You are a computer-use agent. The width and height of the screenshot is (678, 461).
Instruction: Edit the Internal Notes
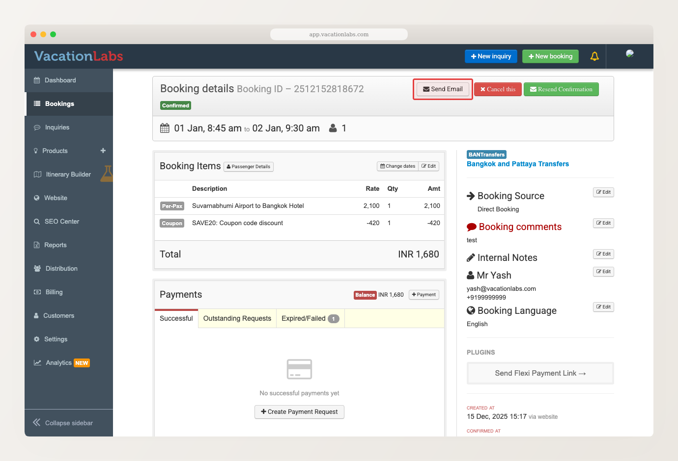coord(603,254)
